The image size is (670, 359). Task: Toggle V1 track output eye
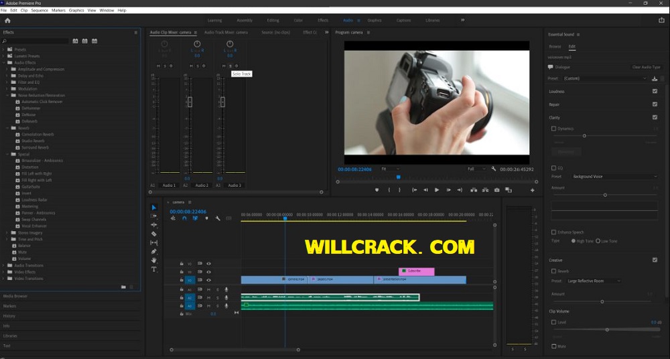click(208, 281)
